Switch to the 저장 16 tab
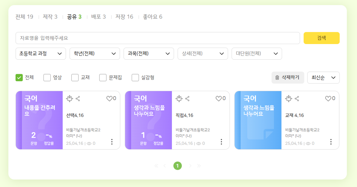Viewport: 357px width, 187px height. pyautogui.click(x=124, y=17)
